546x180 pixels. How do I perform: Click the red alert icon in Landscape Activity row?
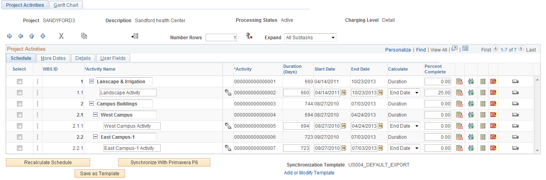pyautogui.click(x=493, y=92)
